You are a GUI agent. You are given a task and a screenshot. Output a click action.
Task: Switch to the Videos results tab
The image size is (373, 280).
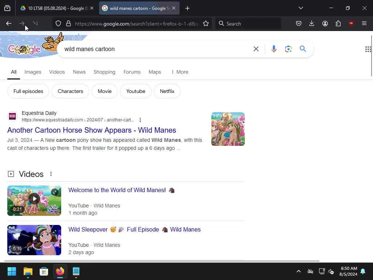pyautogui.click(x=57, y=72)
